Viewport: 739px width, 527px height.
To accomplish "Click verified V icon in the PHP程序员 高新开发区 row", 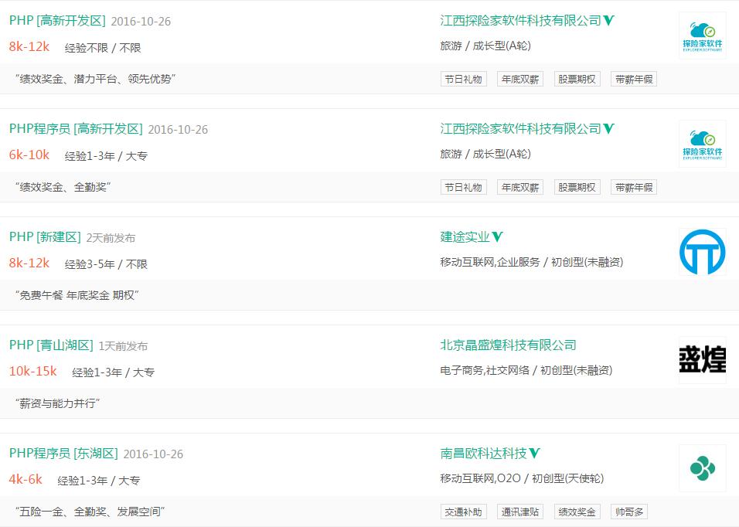I will (x=609, y=129).
